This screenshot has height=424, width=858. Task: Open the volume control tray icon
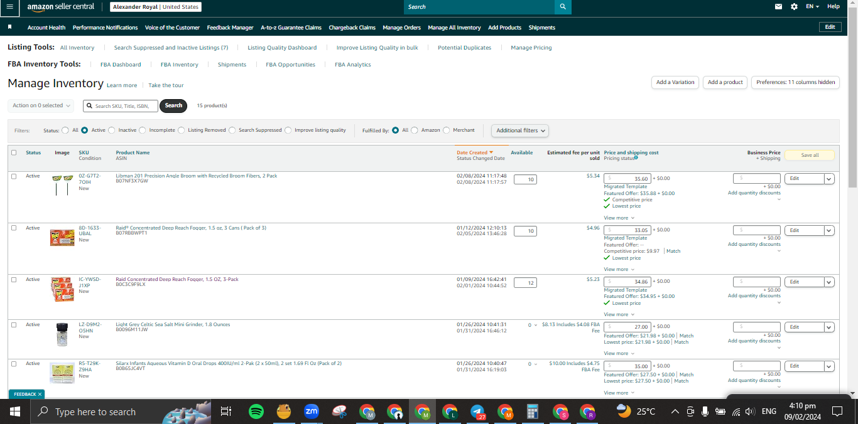point(750,411)
